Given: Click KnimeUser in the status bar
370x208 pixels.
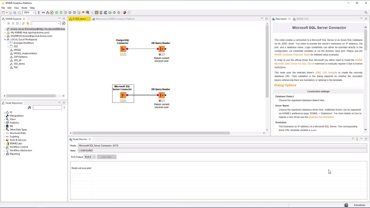Looking at the screenshot, I should coord(360,205).
